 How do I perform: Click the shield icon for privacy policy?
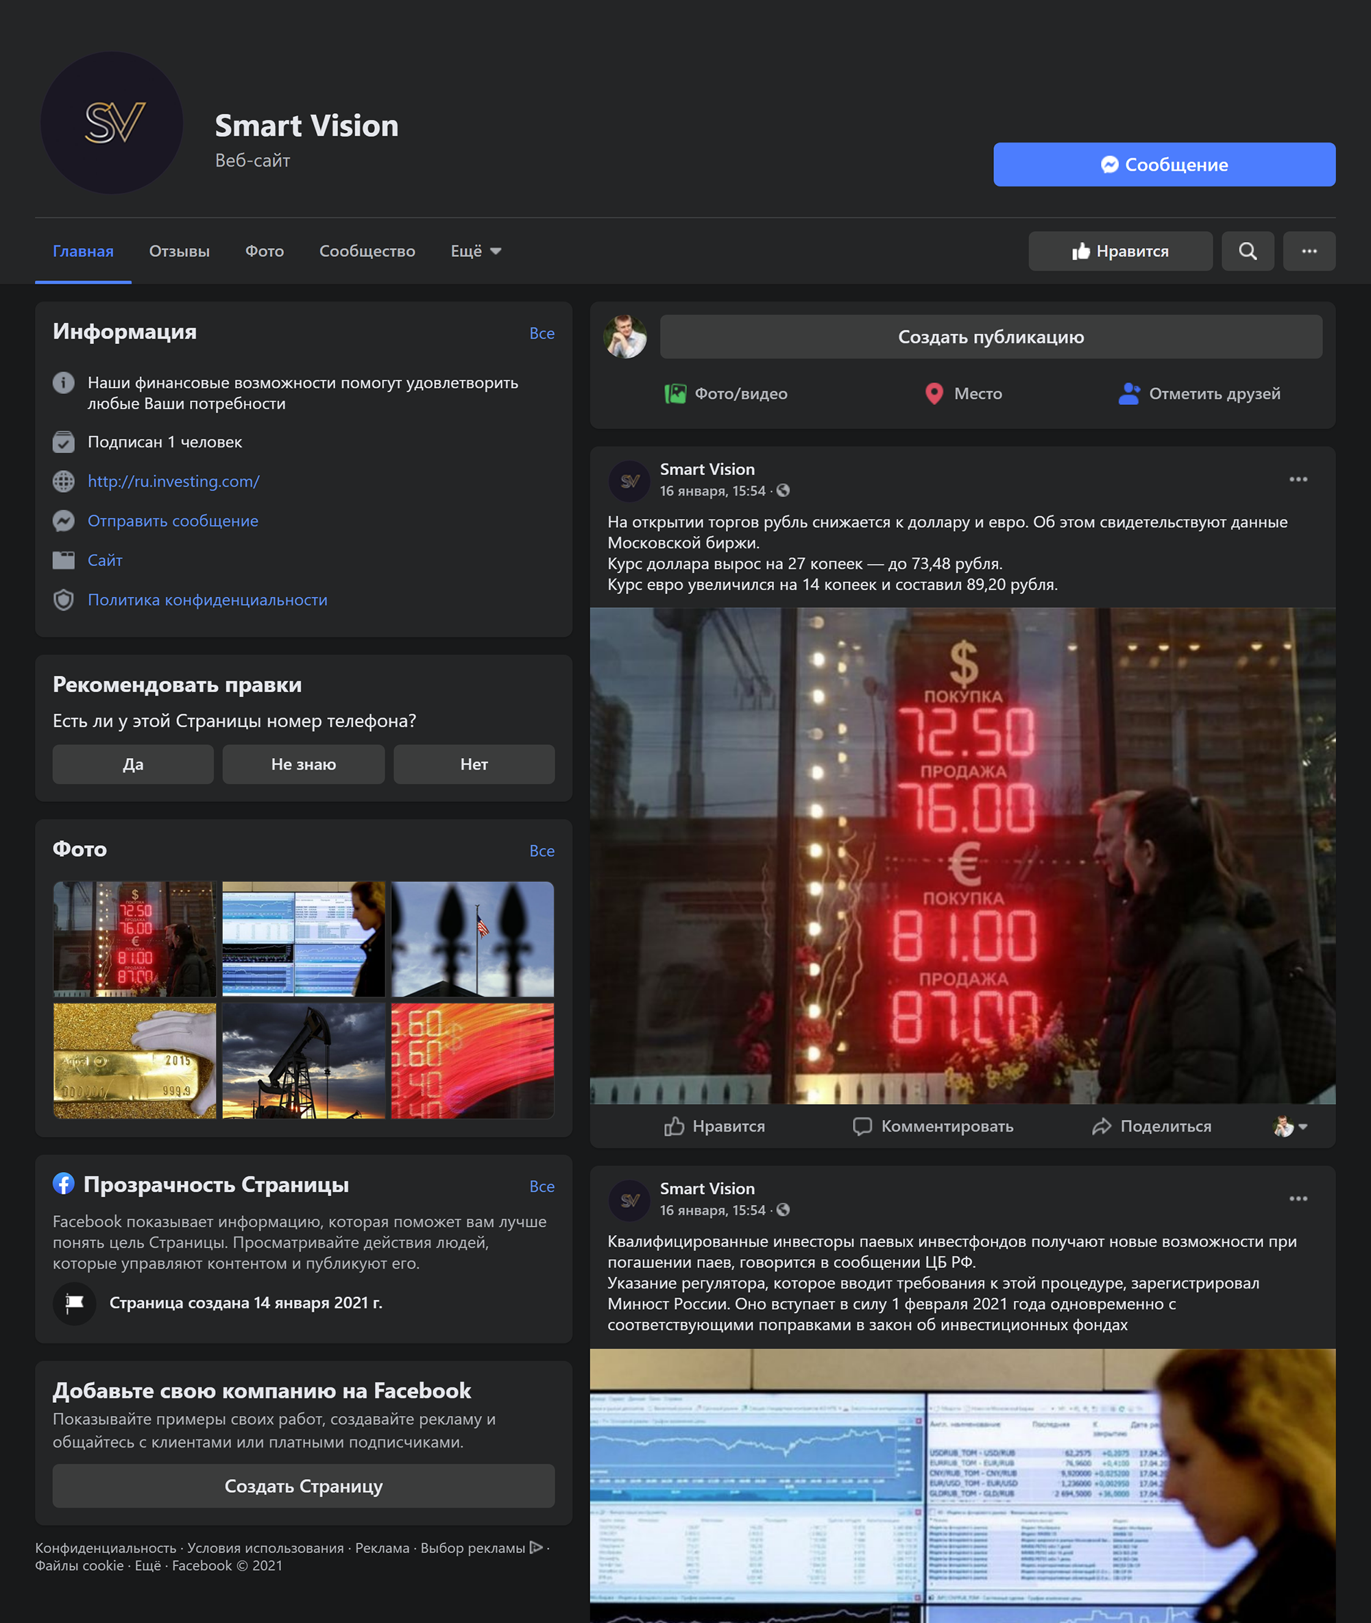tap(64, 600)
